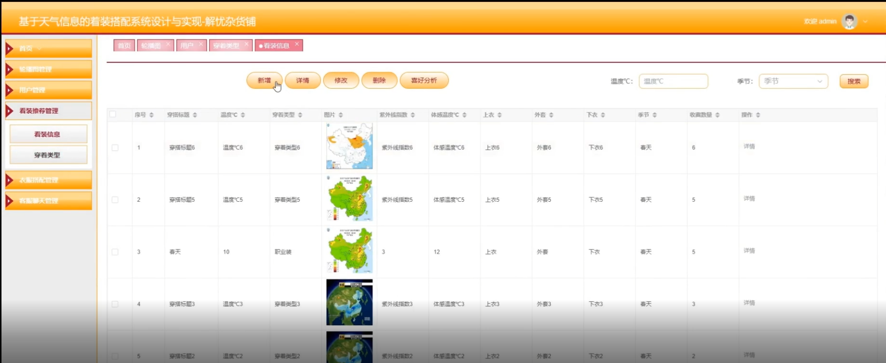The height and width of the screenshot is (363, 886).
Task: Select 穿着类型 in the sidebar submenu
Action: (x=48, y=155)
